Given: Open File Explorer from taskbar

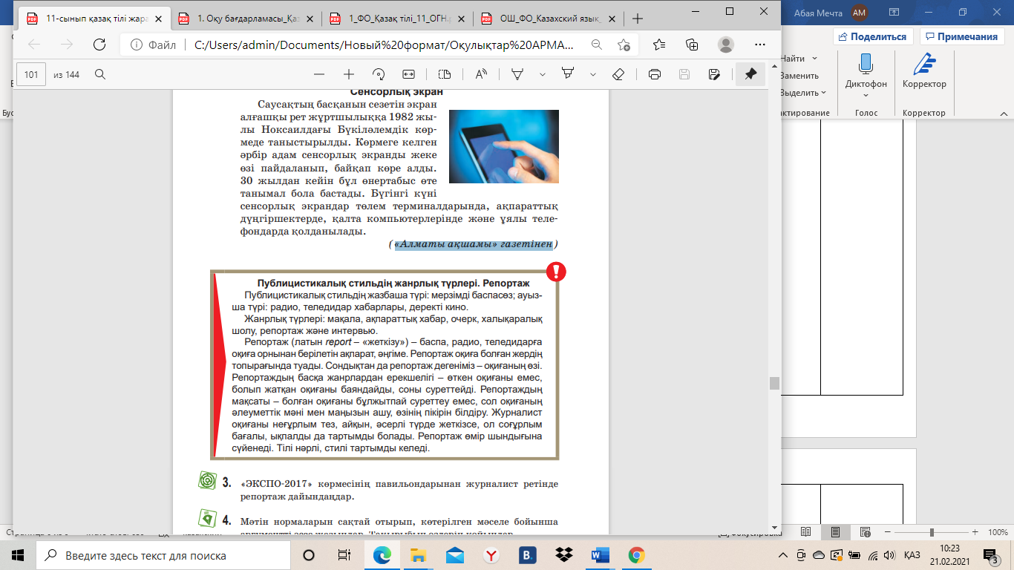Looking at the screenshot, I should [x=419, y=555].
